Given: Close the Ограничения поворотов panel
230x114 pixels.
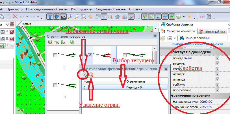Looking at the screenshot, I should (155, 36).
